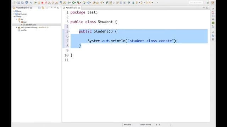Collapse the src folder node
Viewport: 227px width, 127px height.
pos(17,19)
